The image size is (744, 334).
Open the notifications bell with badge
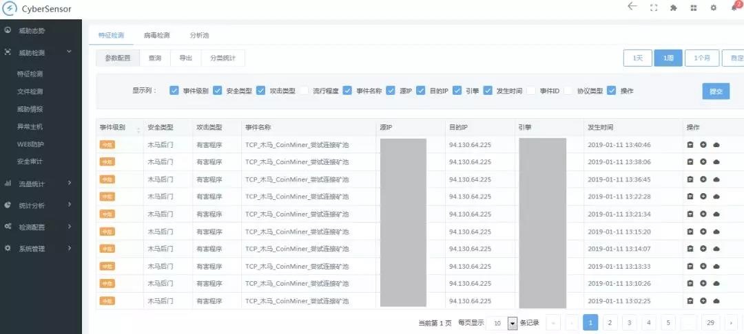coord(734,7)
